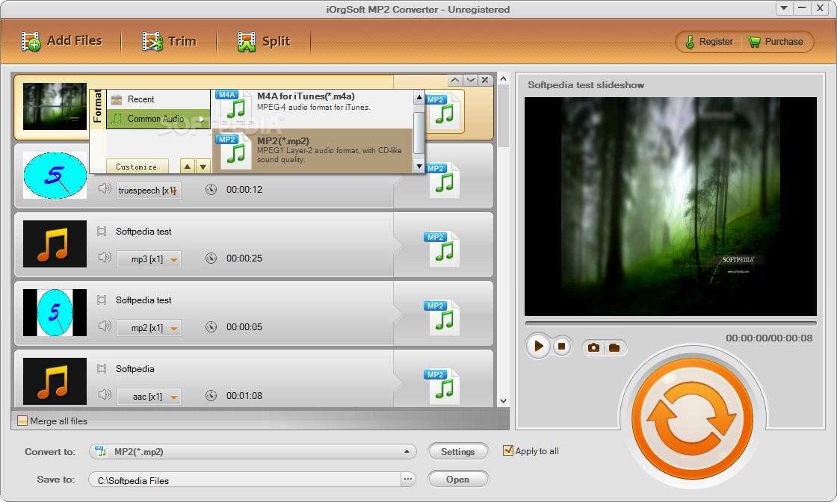
Task: Choose MP2(*.mp2) format entry
Action: [x=313, y=150]
